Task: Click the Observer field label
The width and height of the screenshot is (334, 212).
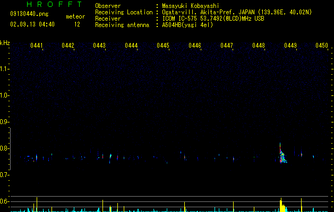Action: pos(108,6)
